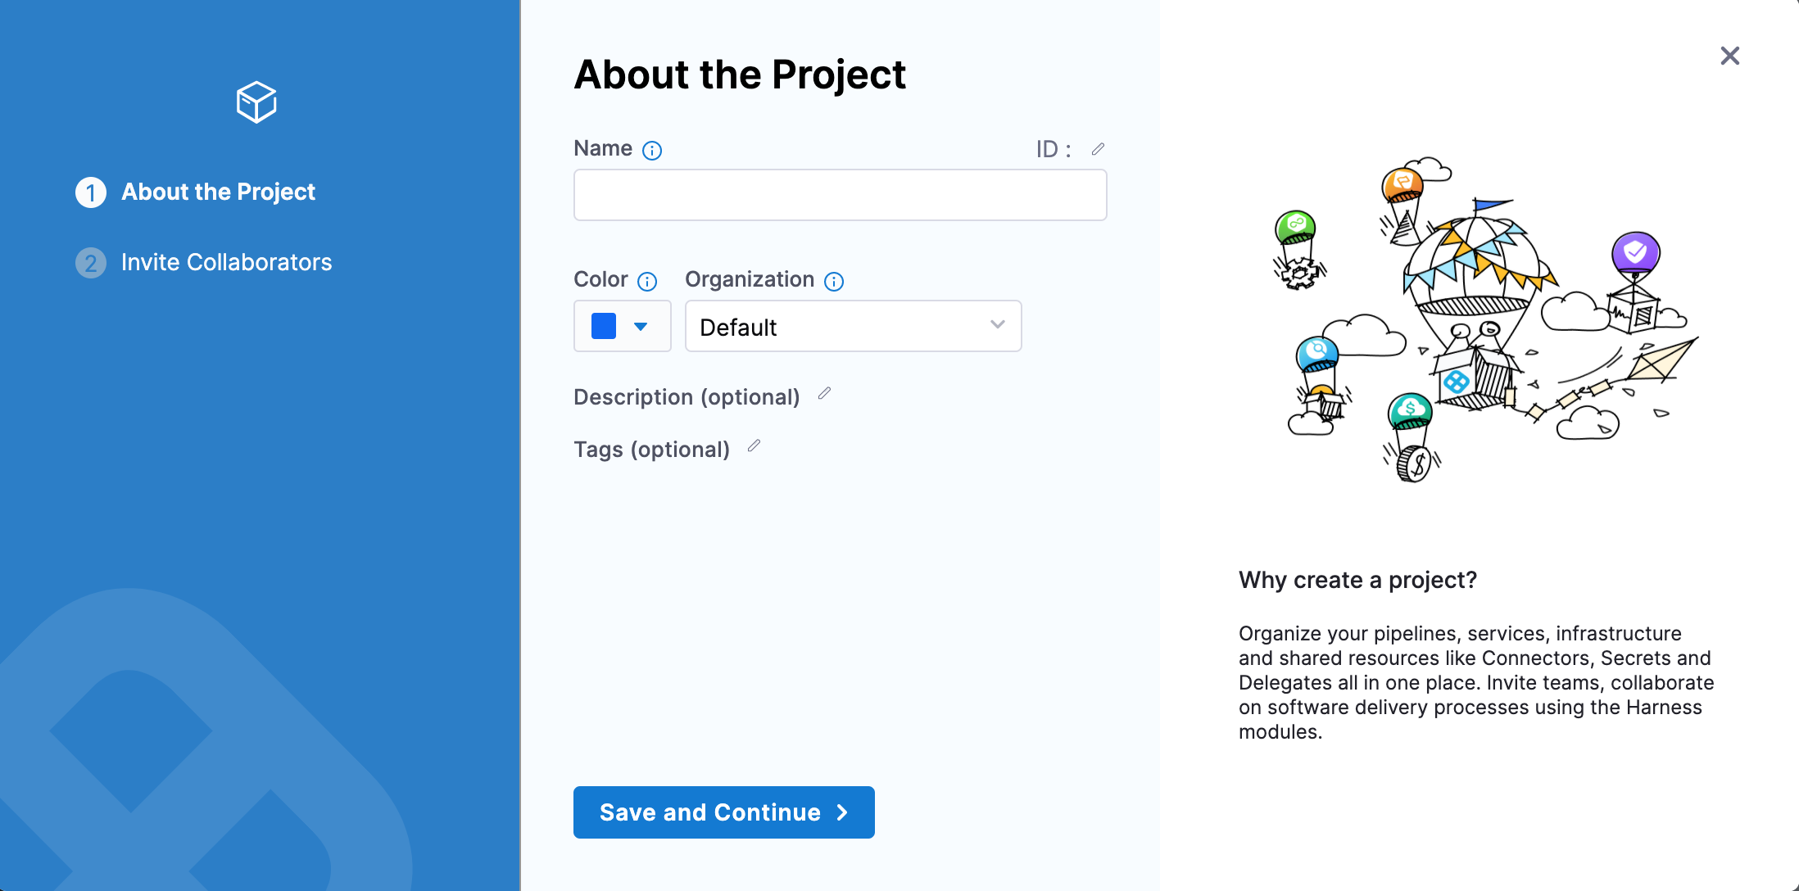This screenshot has width=1799, height=891.
Task: Focus the project Name text field
Action: coord(840,195)
